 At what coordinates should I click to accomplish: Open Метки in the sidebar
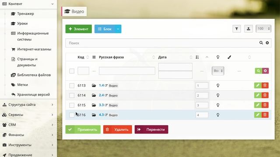tap(22, 85)
